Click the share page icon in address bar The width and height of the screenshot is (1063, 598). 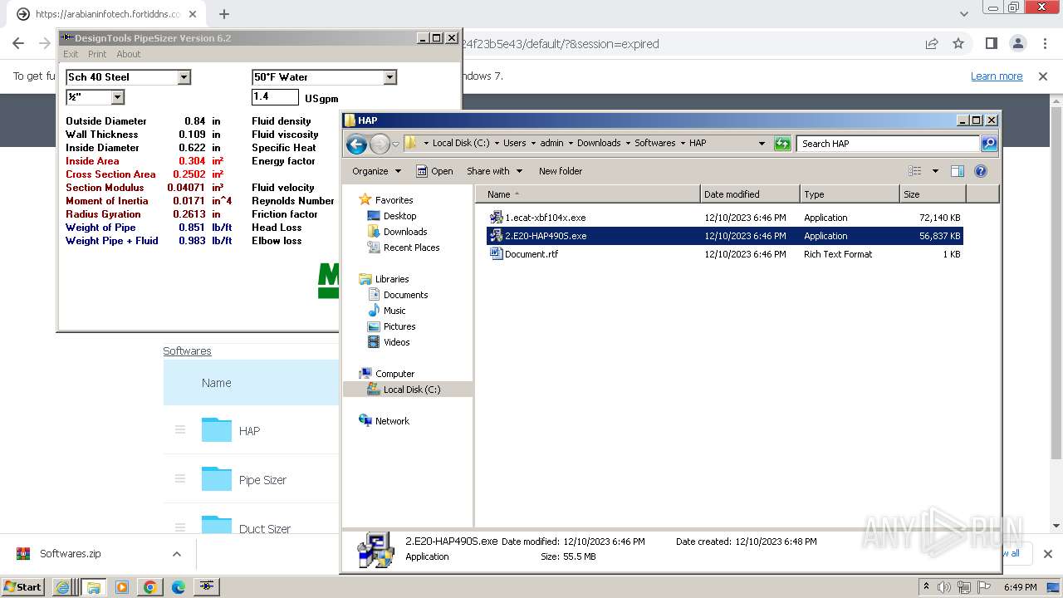pyautogui.click(x=932, y=44)
